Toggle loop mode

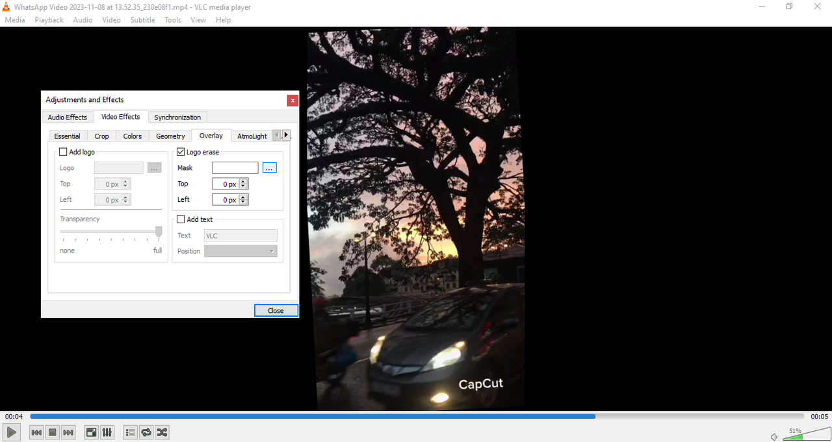[x=146, y=432]
